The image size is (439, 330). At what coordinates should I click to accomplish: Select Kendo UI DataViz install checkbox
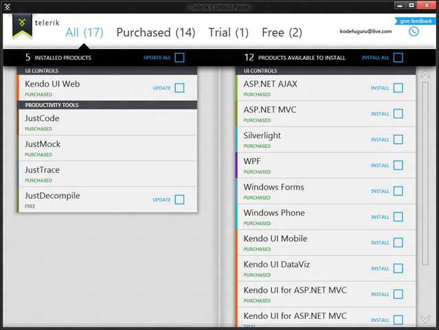click(x=398, y=268)
